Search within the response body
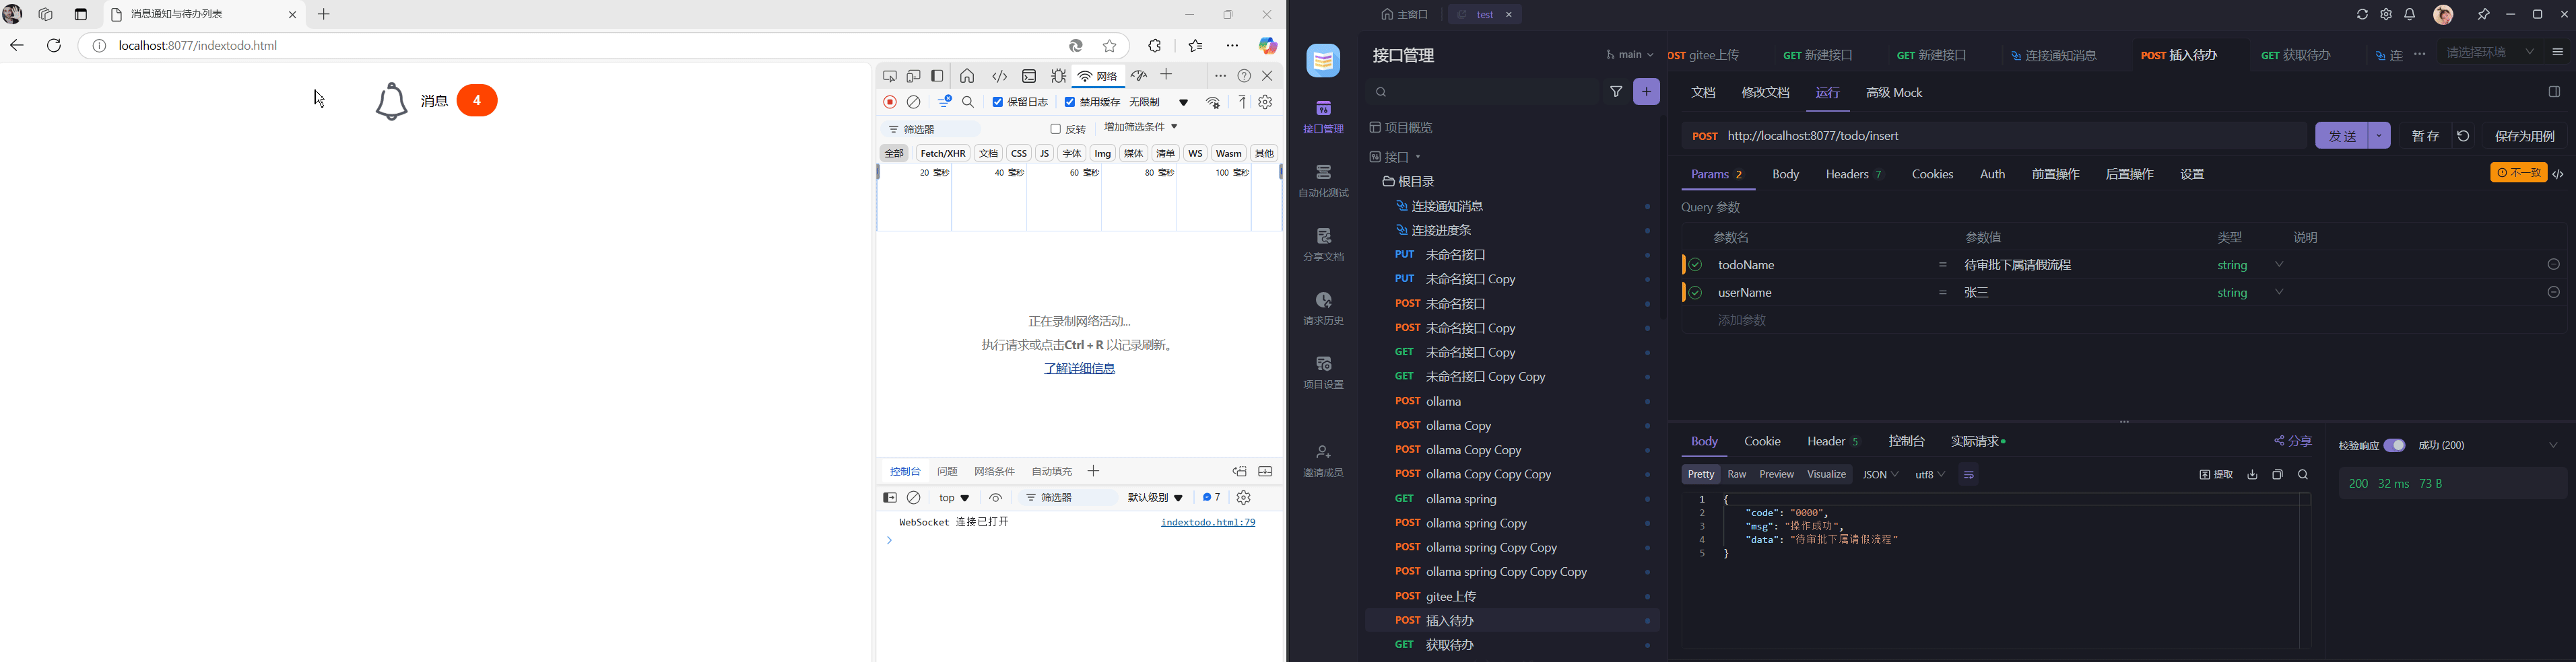Image resolution: width=2576 pixels, height=662 pixels. pos(2304,475)
